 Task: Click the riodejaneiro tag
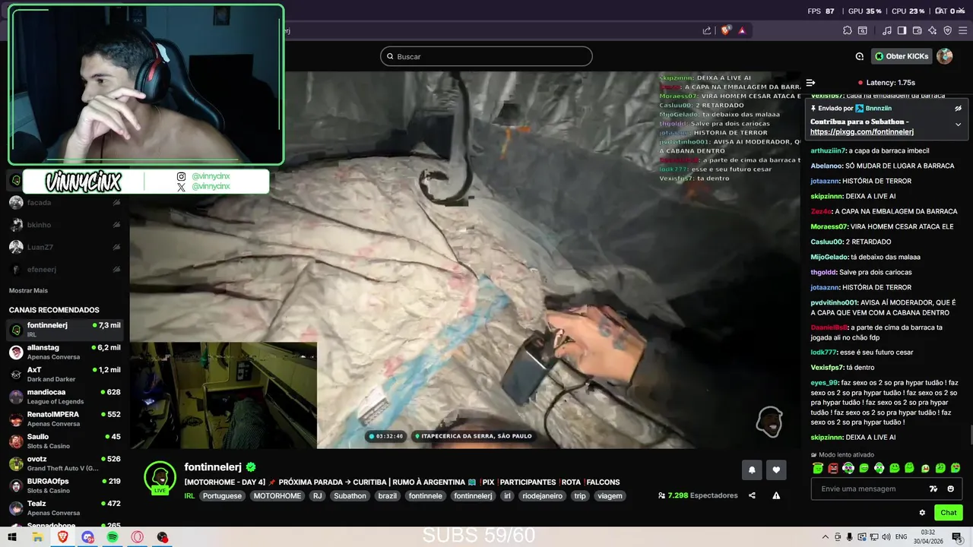tap(543, 496)
